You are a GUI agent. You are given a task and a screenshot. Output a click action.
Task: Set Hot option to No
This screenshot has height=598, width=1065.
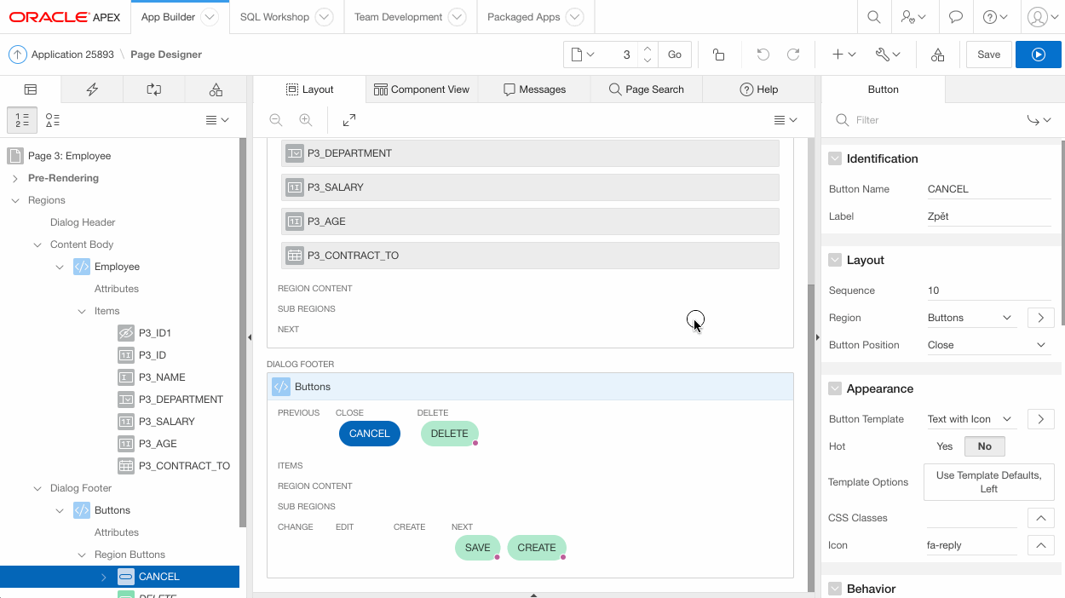pos(984,446)
